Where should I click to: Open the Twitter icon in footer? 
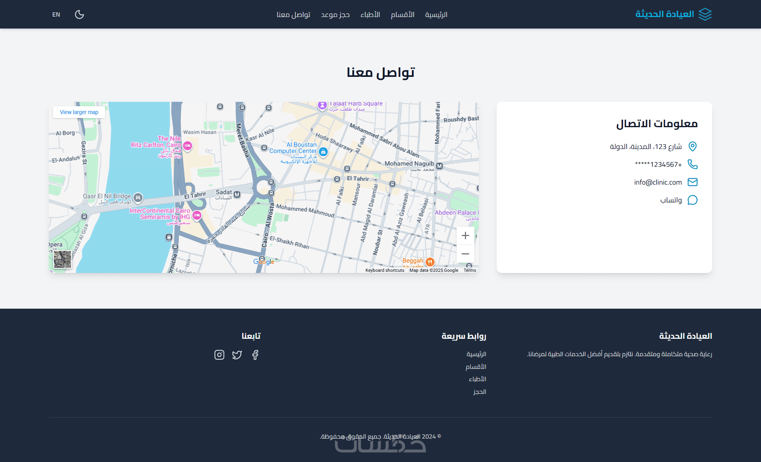[x=237, y=355]
